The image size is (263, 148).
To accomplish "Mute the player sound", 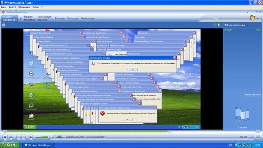I will [x=31, y=137].
